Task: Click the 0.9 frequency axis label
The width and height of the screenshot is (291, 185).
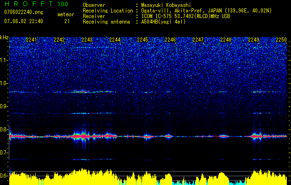Action: [x=4, y=106]
